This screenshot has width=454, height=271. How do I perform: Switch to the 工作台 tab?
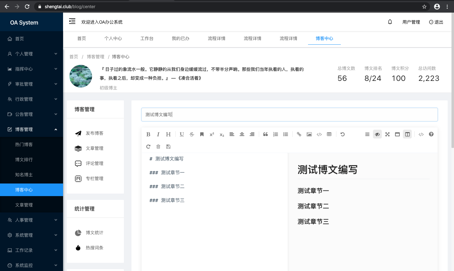(147, 38)
